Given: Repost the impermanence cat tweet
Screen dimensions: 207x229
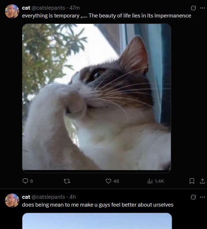Looking at the screenshot, I should point(67,181).
